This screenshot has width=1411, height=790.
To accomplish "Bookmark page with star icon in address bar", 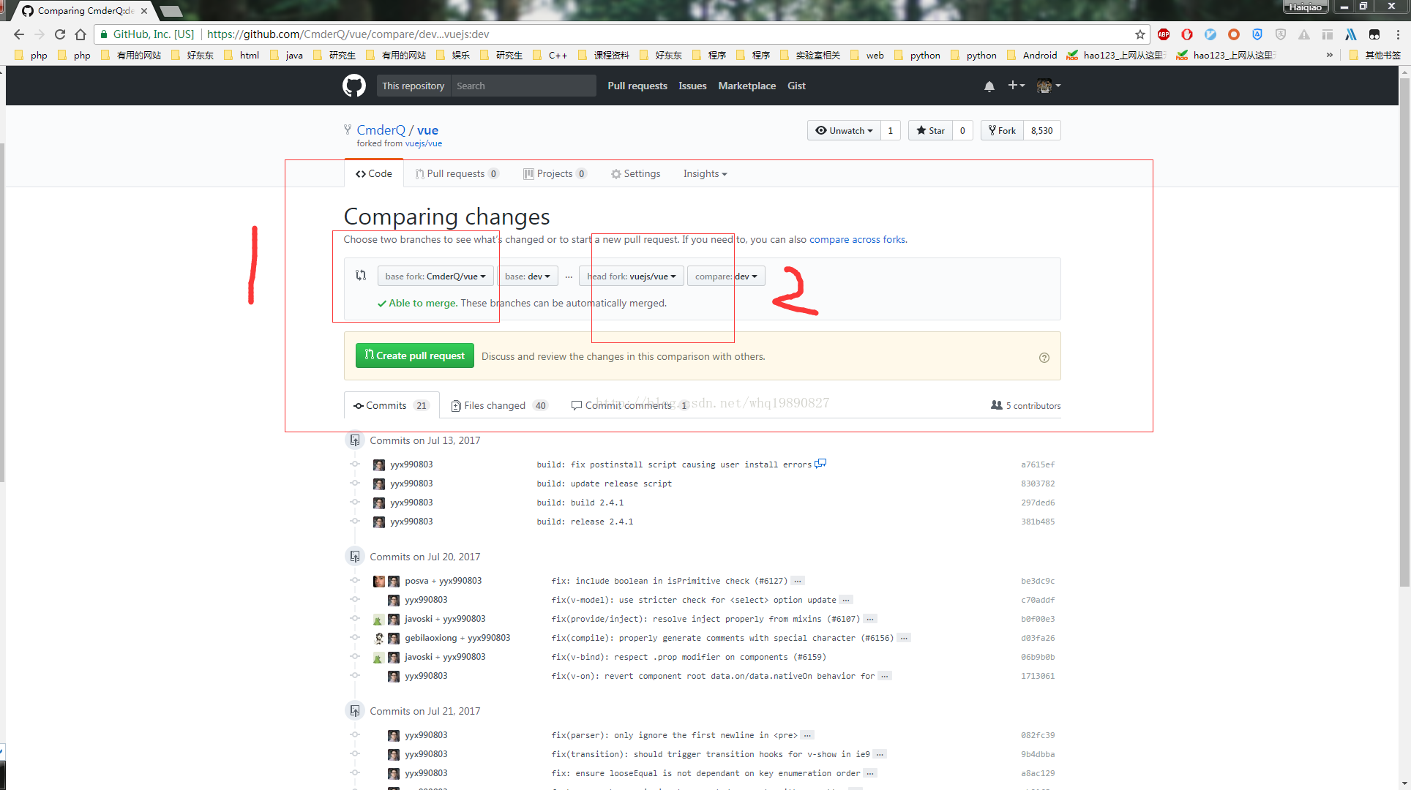I will [x=1139, y=34].
